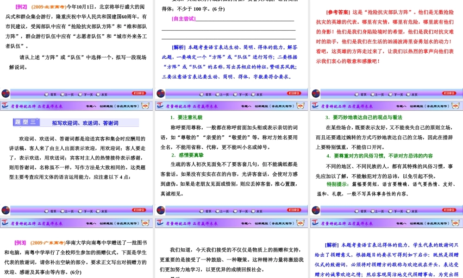Click red 栏目索引 button on 题型三 slide
This screenshot has width=463, height=278.
(x=139, y=210)
